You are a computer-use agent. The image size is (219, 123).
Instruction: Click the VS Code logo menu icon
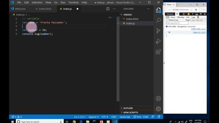tap(12, 2)
